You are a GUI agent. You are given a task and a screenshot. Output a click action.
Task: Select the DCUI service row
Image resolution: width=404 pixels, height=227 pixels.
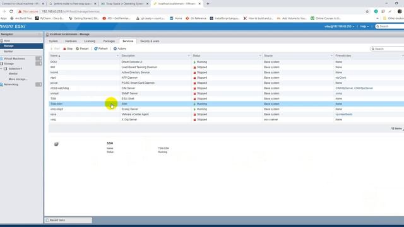click(226, 62)
